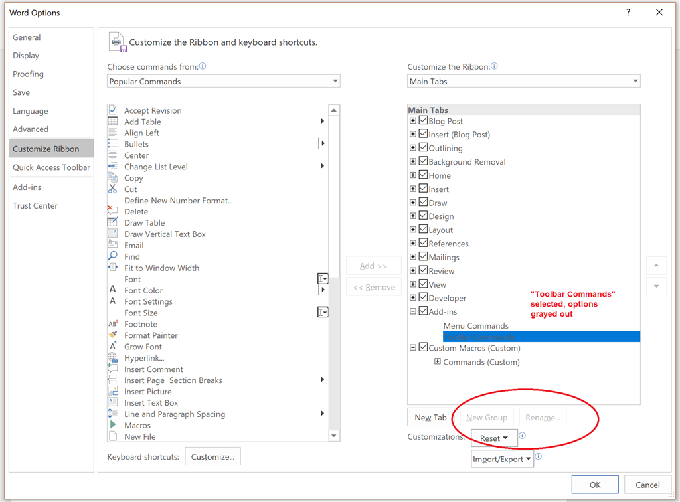Click the Draw Vertical Text Box icon
The height and width of the screenshot is (502, 680).
(x=113, y=233)
